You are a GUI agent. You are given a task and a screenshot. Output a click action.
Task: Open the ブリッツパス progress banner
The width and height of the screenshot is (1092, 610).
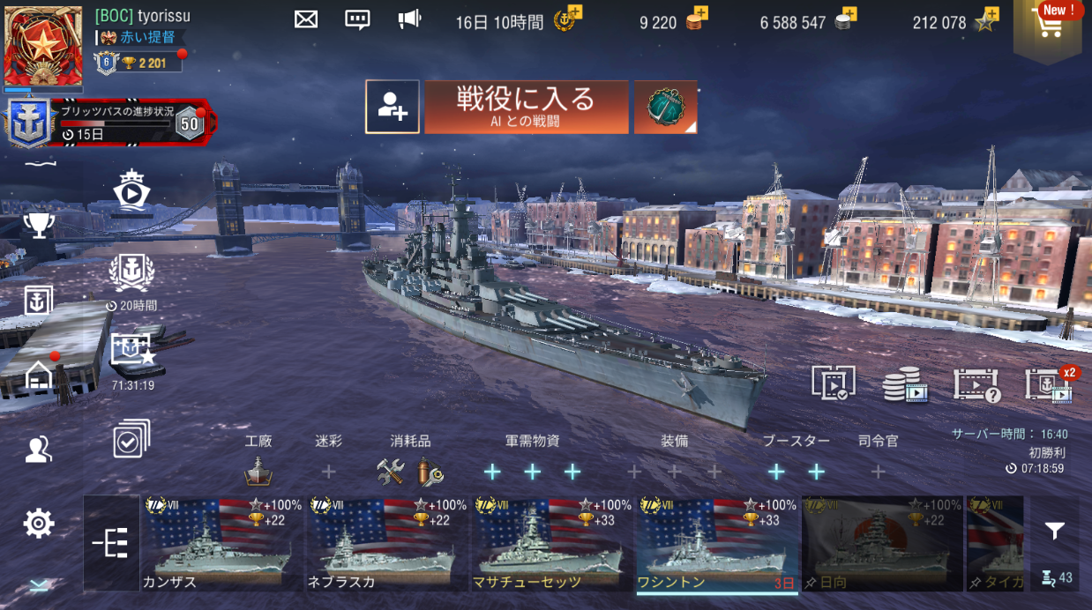point(110,123)
